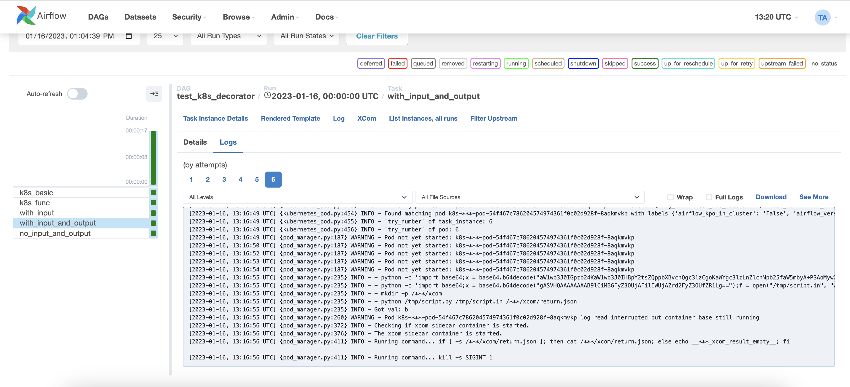Switch to the Details tab
The image size is (850, 387).
click(x=195, y=142)
